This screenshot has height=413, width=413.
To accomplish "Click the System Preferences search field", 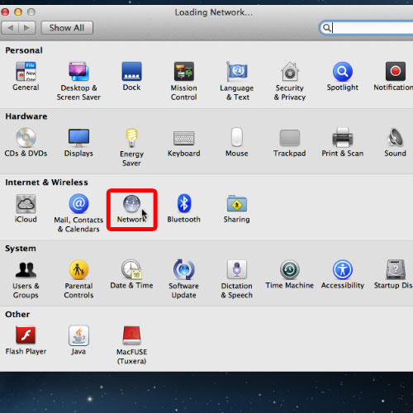I will click(x=366, y=28).
